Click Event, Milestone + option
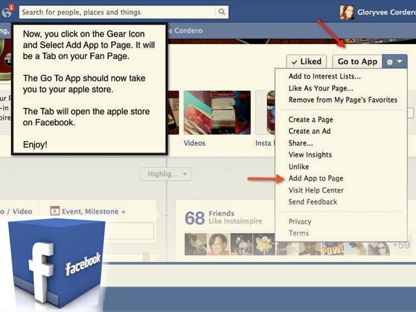This screenshot has width=416, height=312. (x=94, y=211)
